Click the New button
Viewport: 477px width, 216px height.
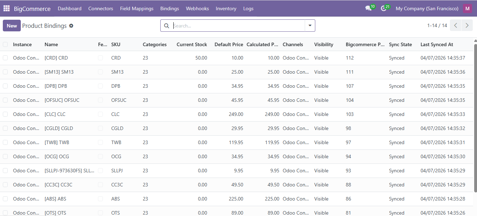(x=12, y=25)
